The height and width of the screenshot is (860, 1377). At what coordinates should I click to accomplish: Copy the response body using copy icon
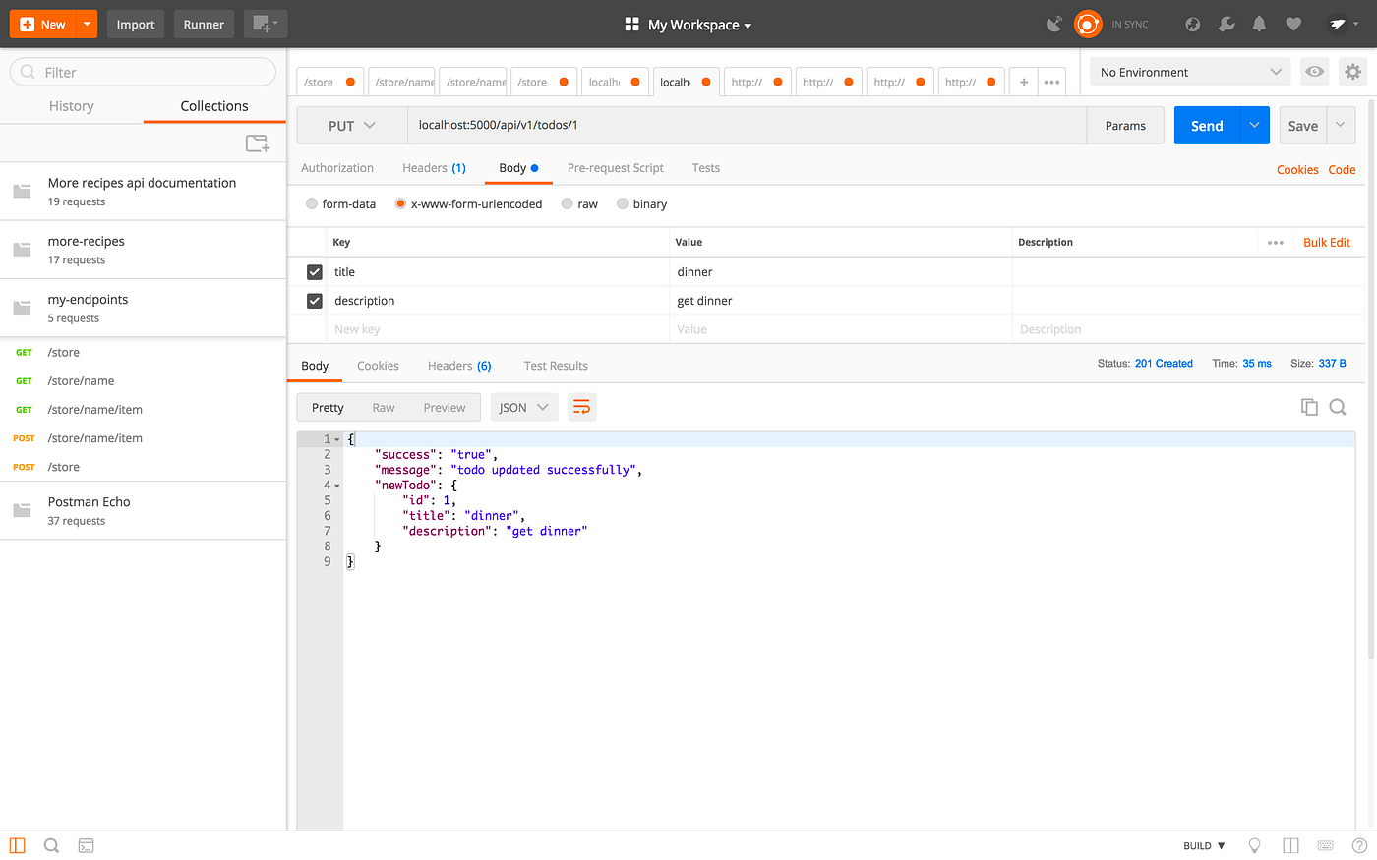click(x=1309, y=406)
